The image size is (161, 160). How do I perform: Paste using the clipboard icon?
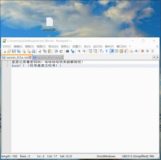pyautogui.click(x=50, y=51)
